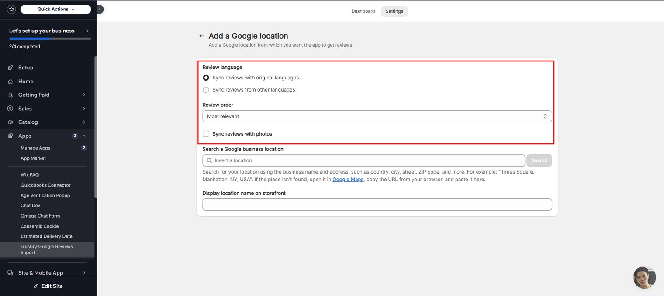Open the Quick Actions dropdown

56,9
